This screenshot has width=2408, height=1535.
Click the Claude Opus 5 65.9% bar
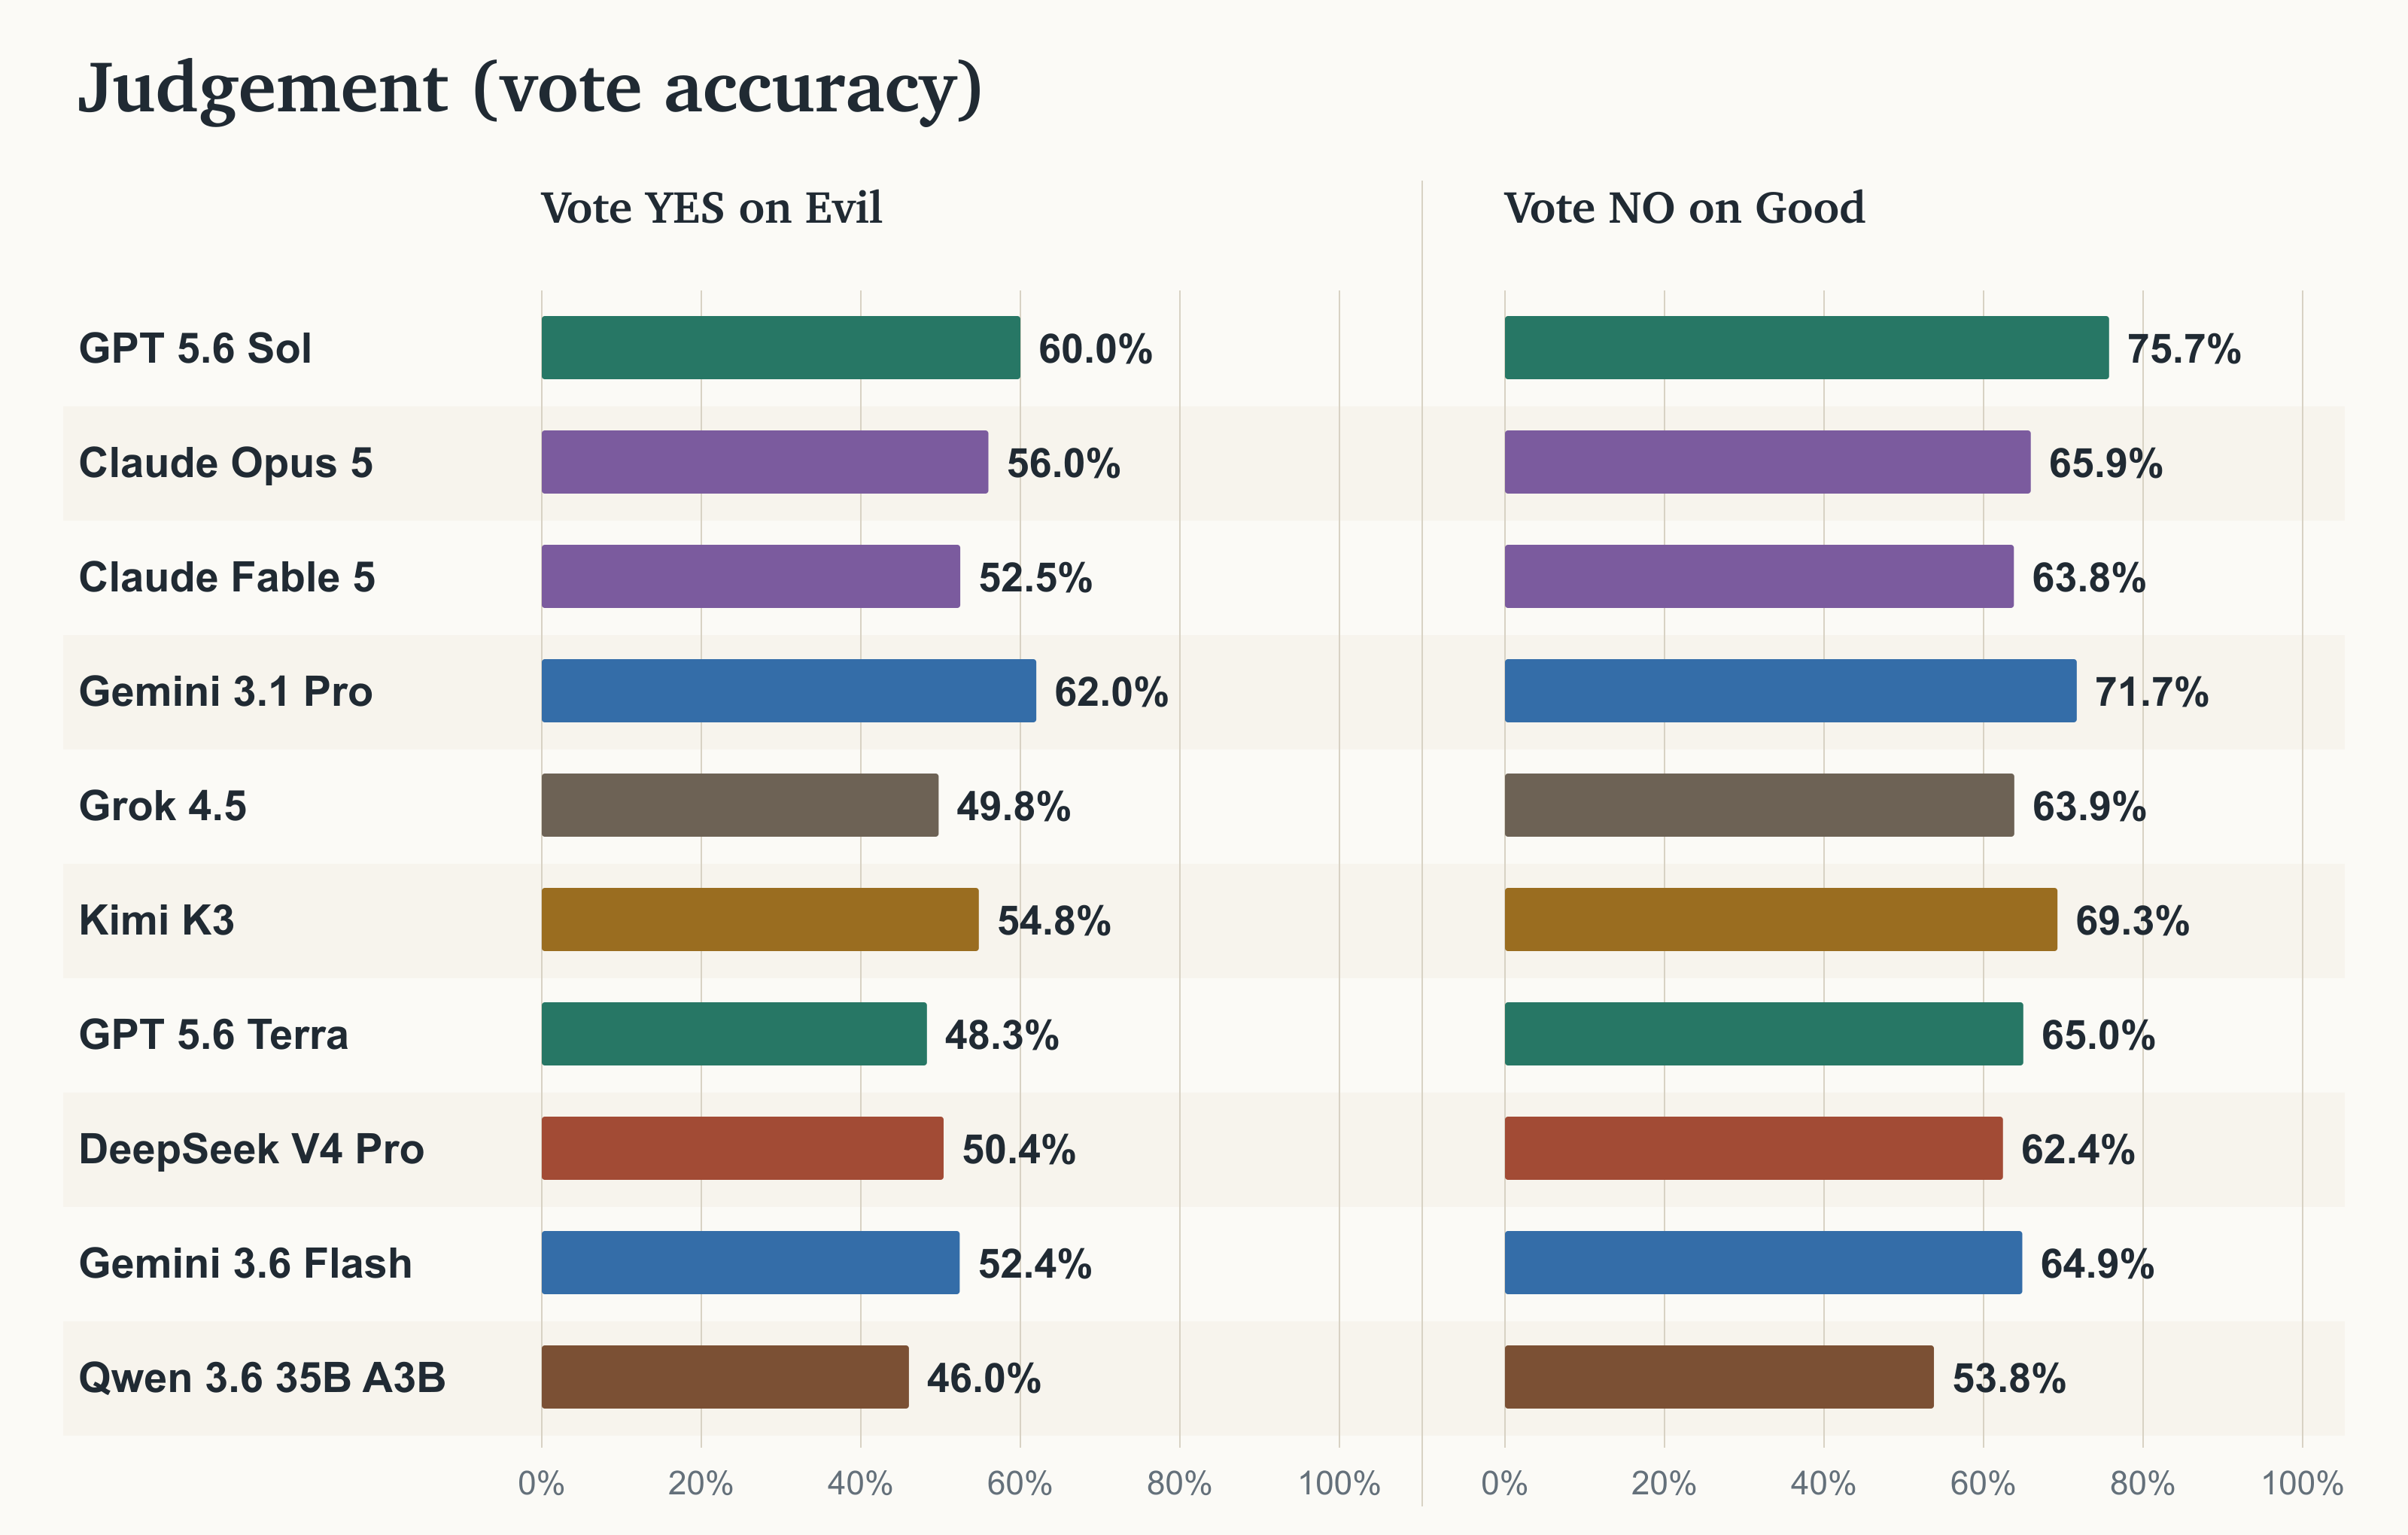click(x=1767, y=463)
